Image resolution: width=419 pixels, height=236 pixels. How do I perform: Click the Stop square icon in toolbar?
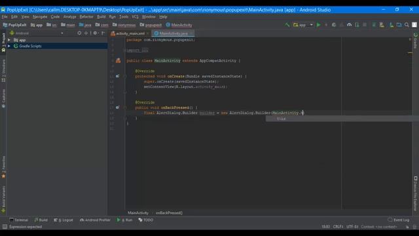click(365, 25)
